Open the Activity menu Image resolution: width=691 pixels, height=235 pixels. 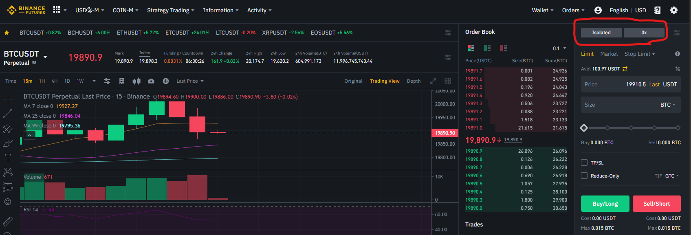260,10
